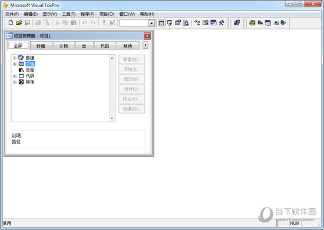Click the Document View magnifier icon

click(x=186, y=23)
